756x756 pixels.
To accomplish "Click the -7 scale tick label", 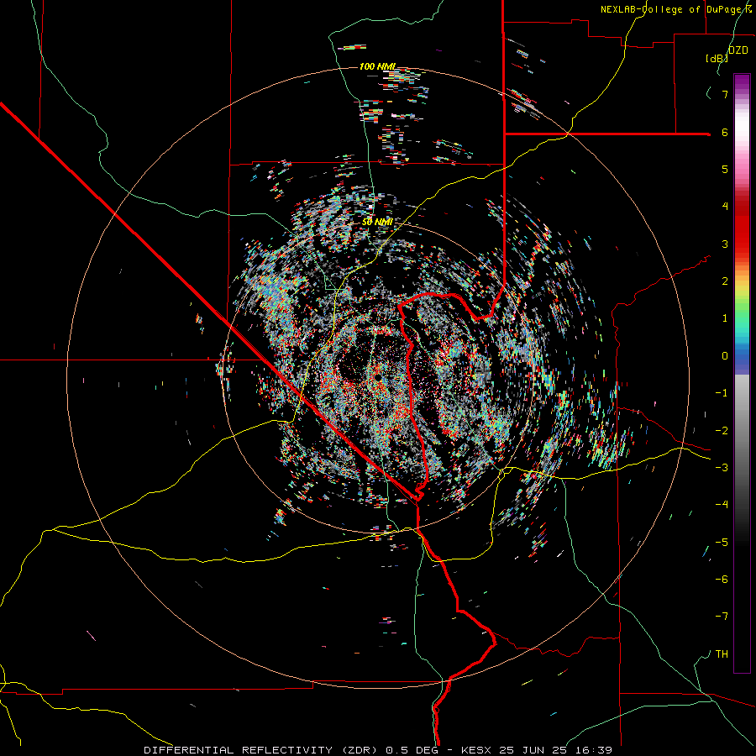I will tap(722, 617).
